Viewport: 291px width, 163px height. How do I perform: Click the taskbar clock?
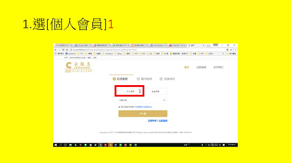(231, 145)
